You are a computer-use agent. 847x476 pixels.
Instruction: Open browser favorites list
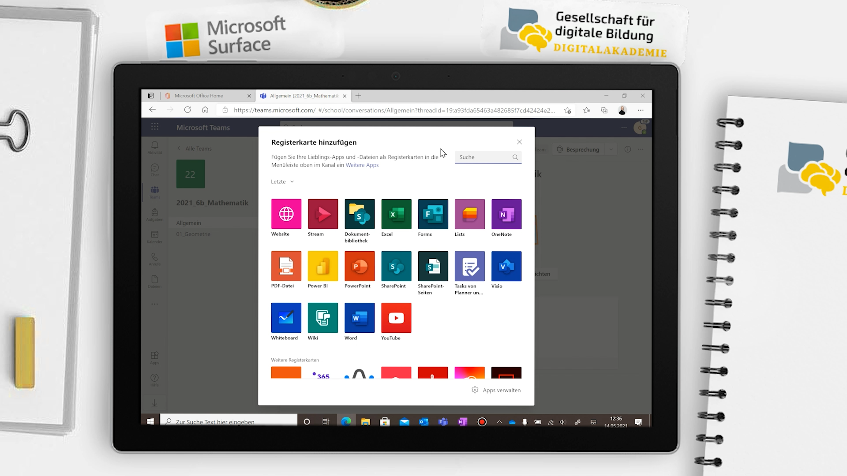pyautogui.click(x=586, y=110)
